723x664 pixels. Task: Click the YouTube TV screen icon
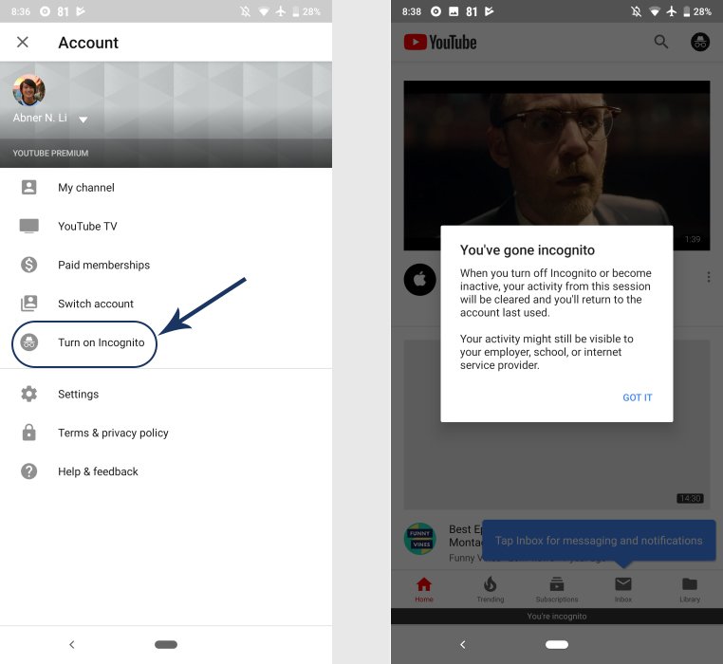click(x=29, y=226)
